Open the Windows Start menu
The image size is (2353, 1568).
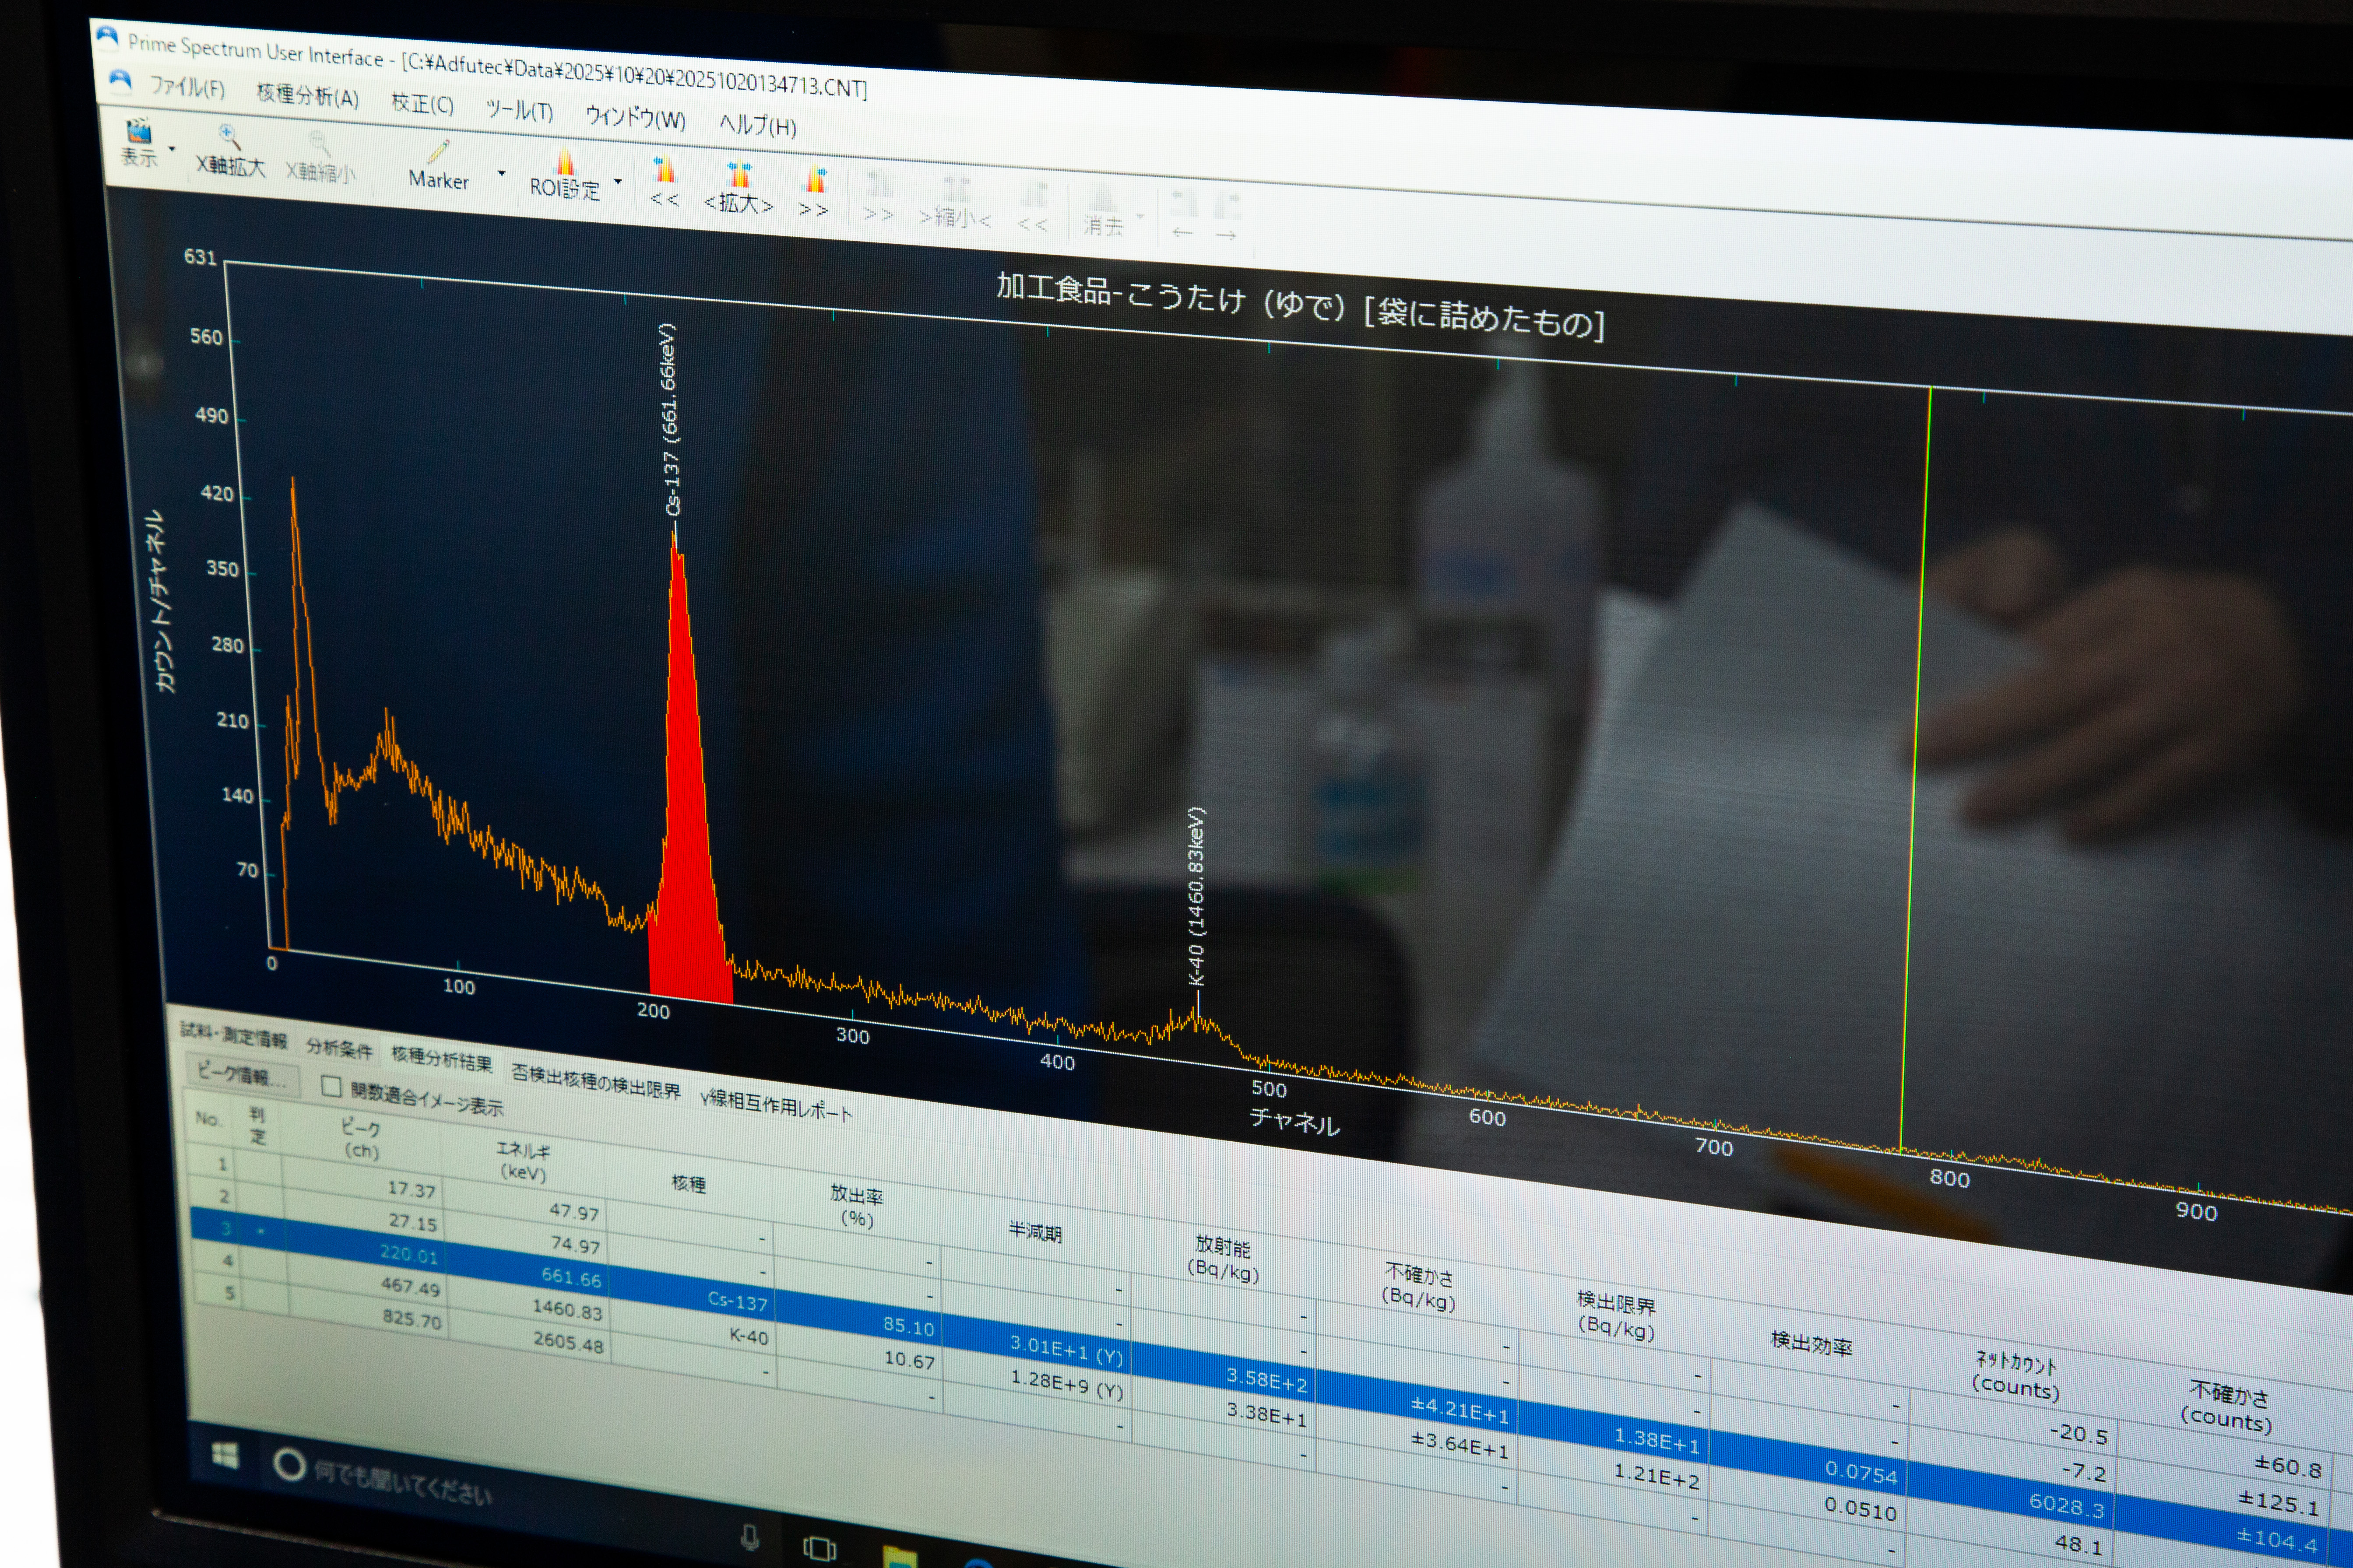(225, 1456)
